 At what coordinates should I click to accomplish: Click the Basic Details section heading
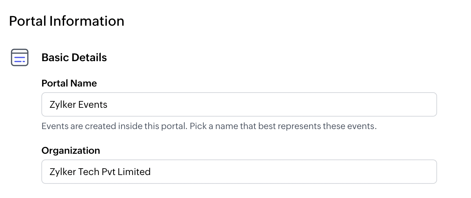click(x=74, y=57)
